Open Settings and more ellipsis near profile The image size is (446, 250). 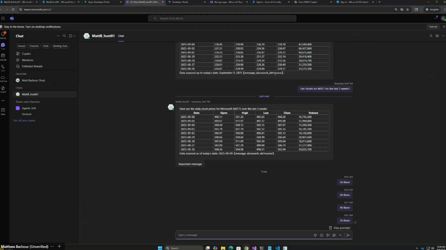pyautogui.click(x=435, y=18)
